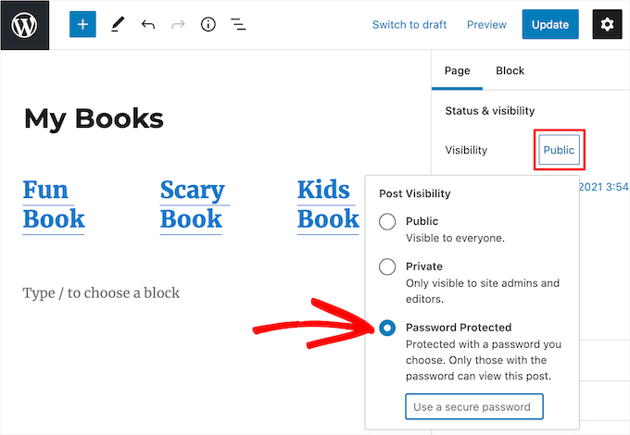Select the Public visibility radio option
Viewport: 630px width, 435px height.
(x=387, y=222)
